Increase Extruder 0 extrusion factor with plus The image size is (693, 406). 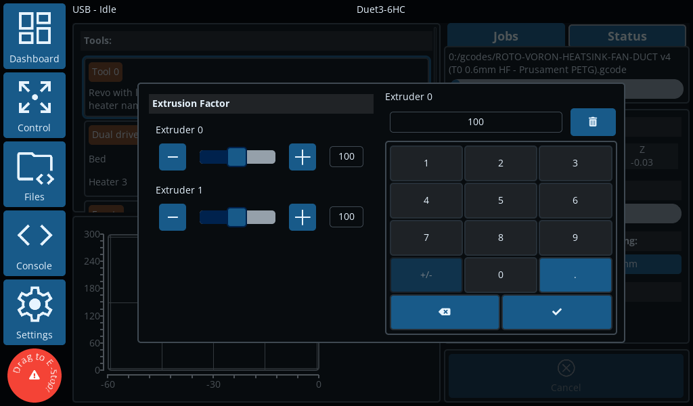303,157
